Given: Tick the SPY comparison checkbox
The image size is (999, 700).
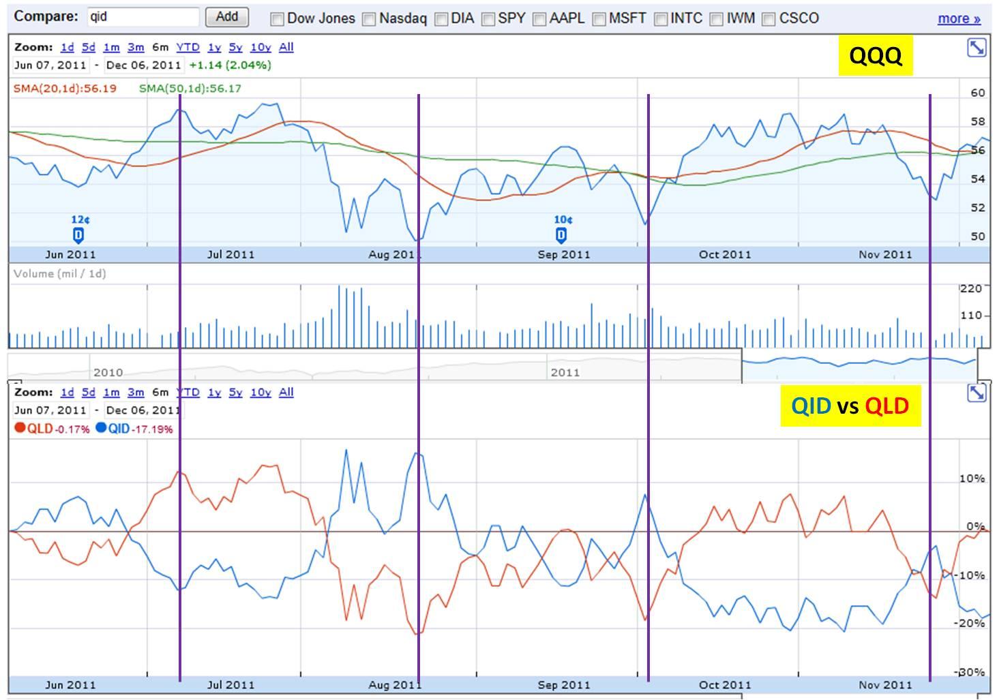Looking at the screenshot, I should coord(488,19).
